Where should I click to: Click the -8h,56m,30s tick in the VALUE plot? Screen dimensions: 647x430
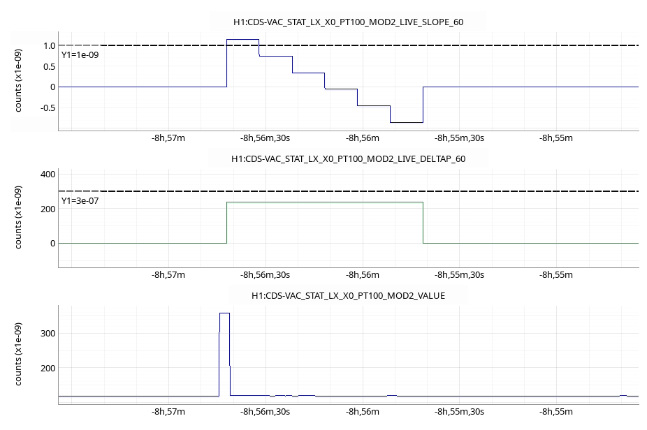[x=266, y=412]
